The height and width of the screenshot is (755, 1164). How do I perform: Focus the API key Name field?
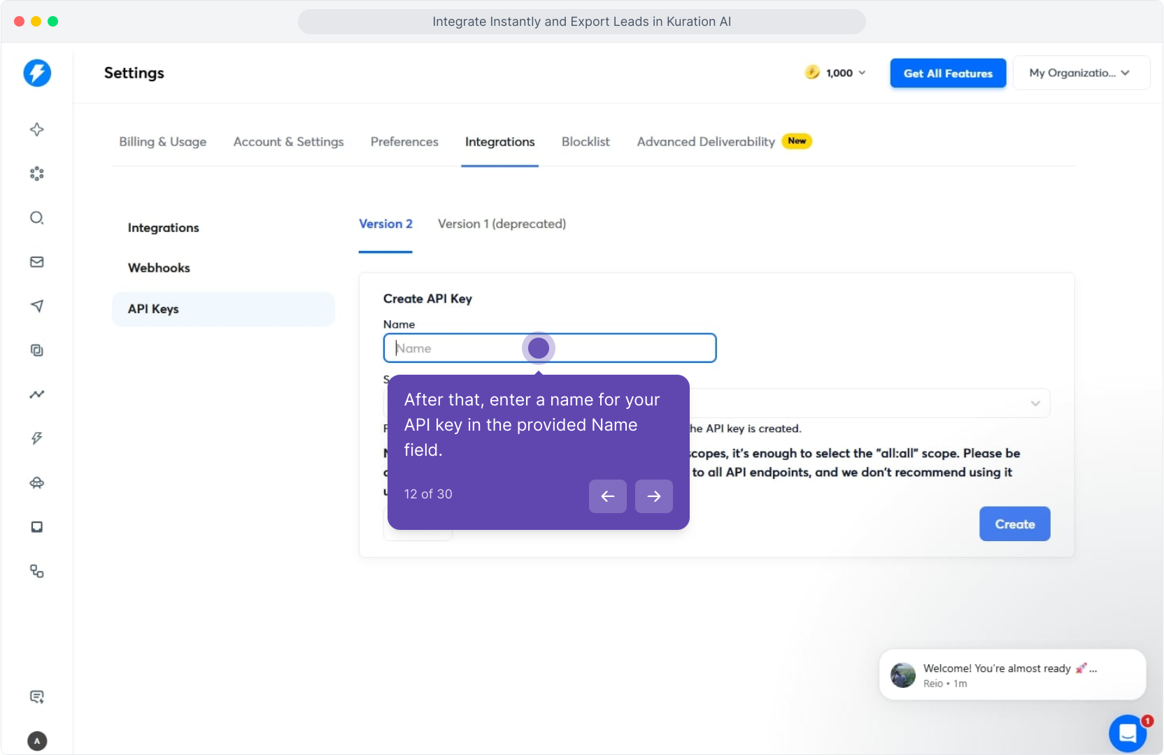pyautogui.click(x=550, y=348)
